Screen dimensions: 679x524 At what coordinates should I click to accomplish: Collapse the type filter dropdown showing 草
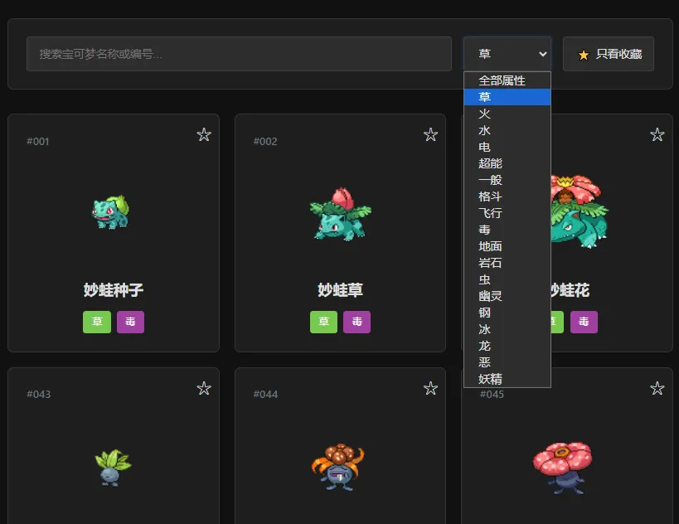507,54
